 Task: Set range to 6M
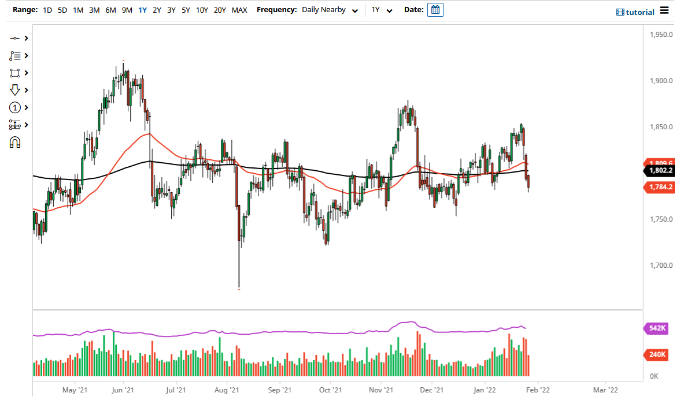110,10
